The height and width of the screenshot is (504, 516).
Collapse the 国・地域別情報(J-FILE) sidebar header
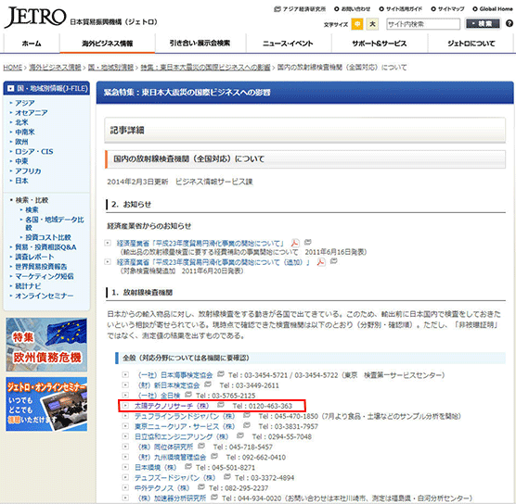[11, 88]
